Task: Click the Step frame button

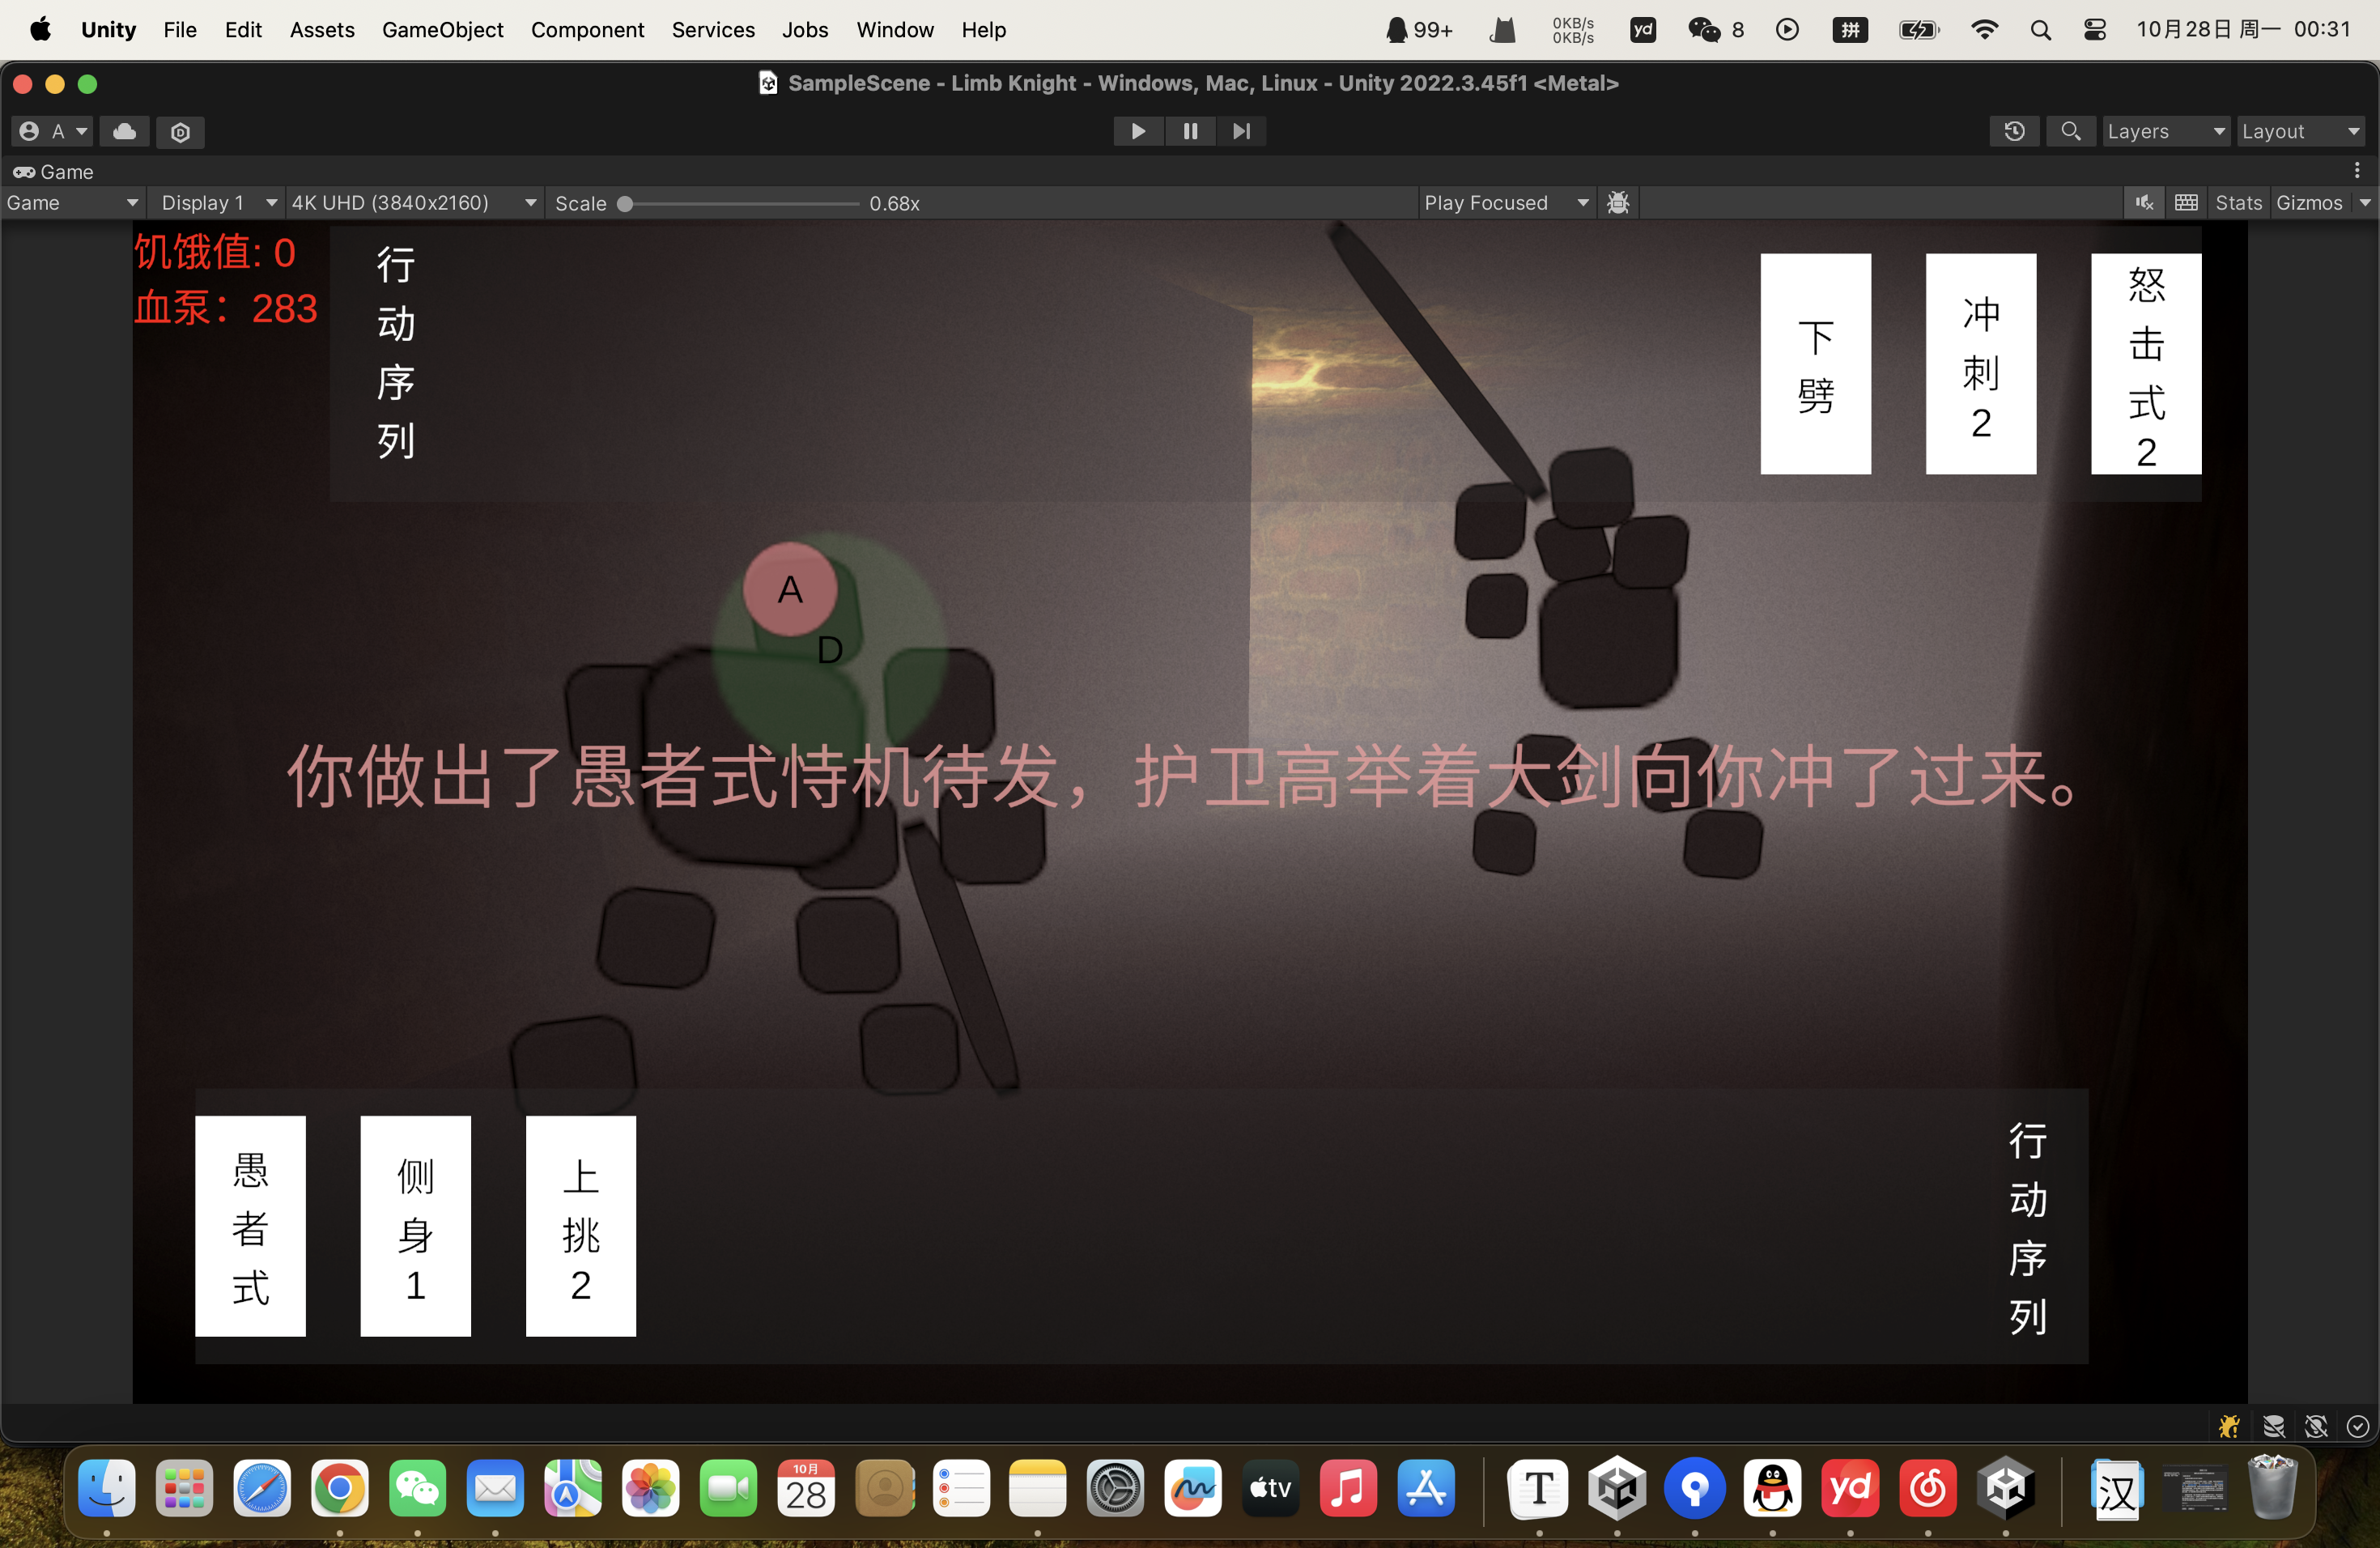Action: point(1241,131)
